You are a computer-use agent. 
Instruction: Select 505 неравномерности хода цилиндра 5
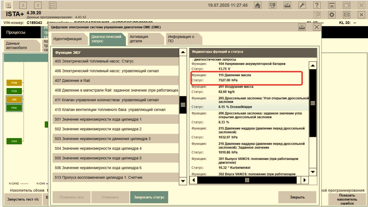coord(115,158)
